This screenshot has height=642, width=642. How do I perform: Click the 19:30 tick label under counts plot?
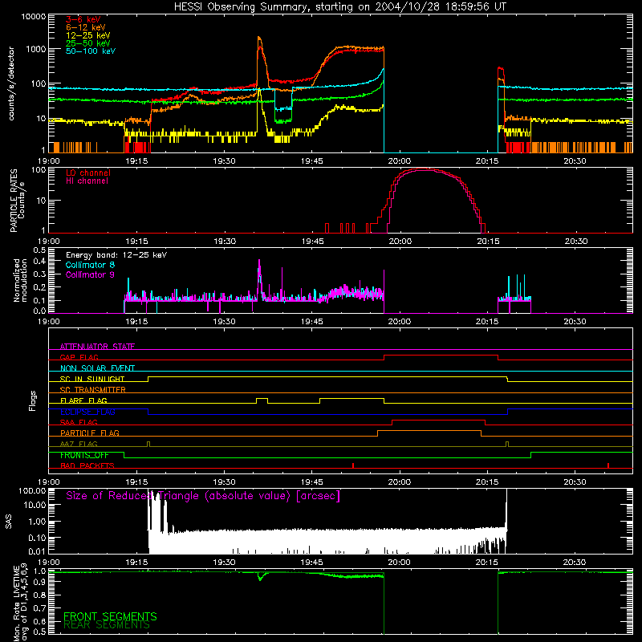click(x=224, y=161)
